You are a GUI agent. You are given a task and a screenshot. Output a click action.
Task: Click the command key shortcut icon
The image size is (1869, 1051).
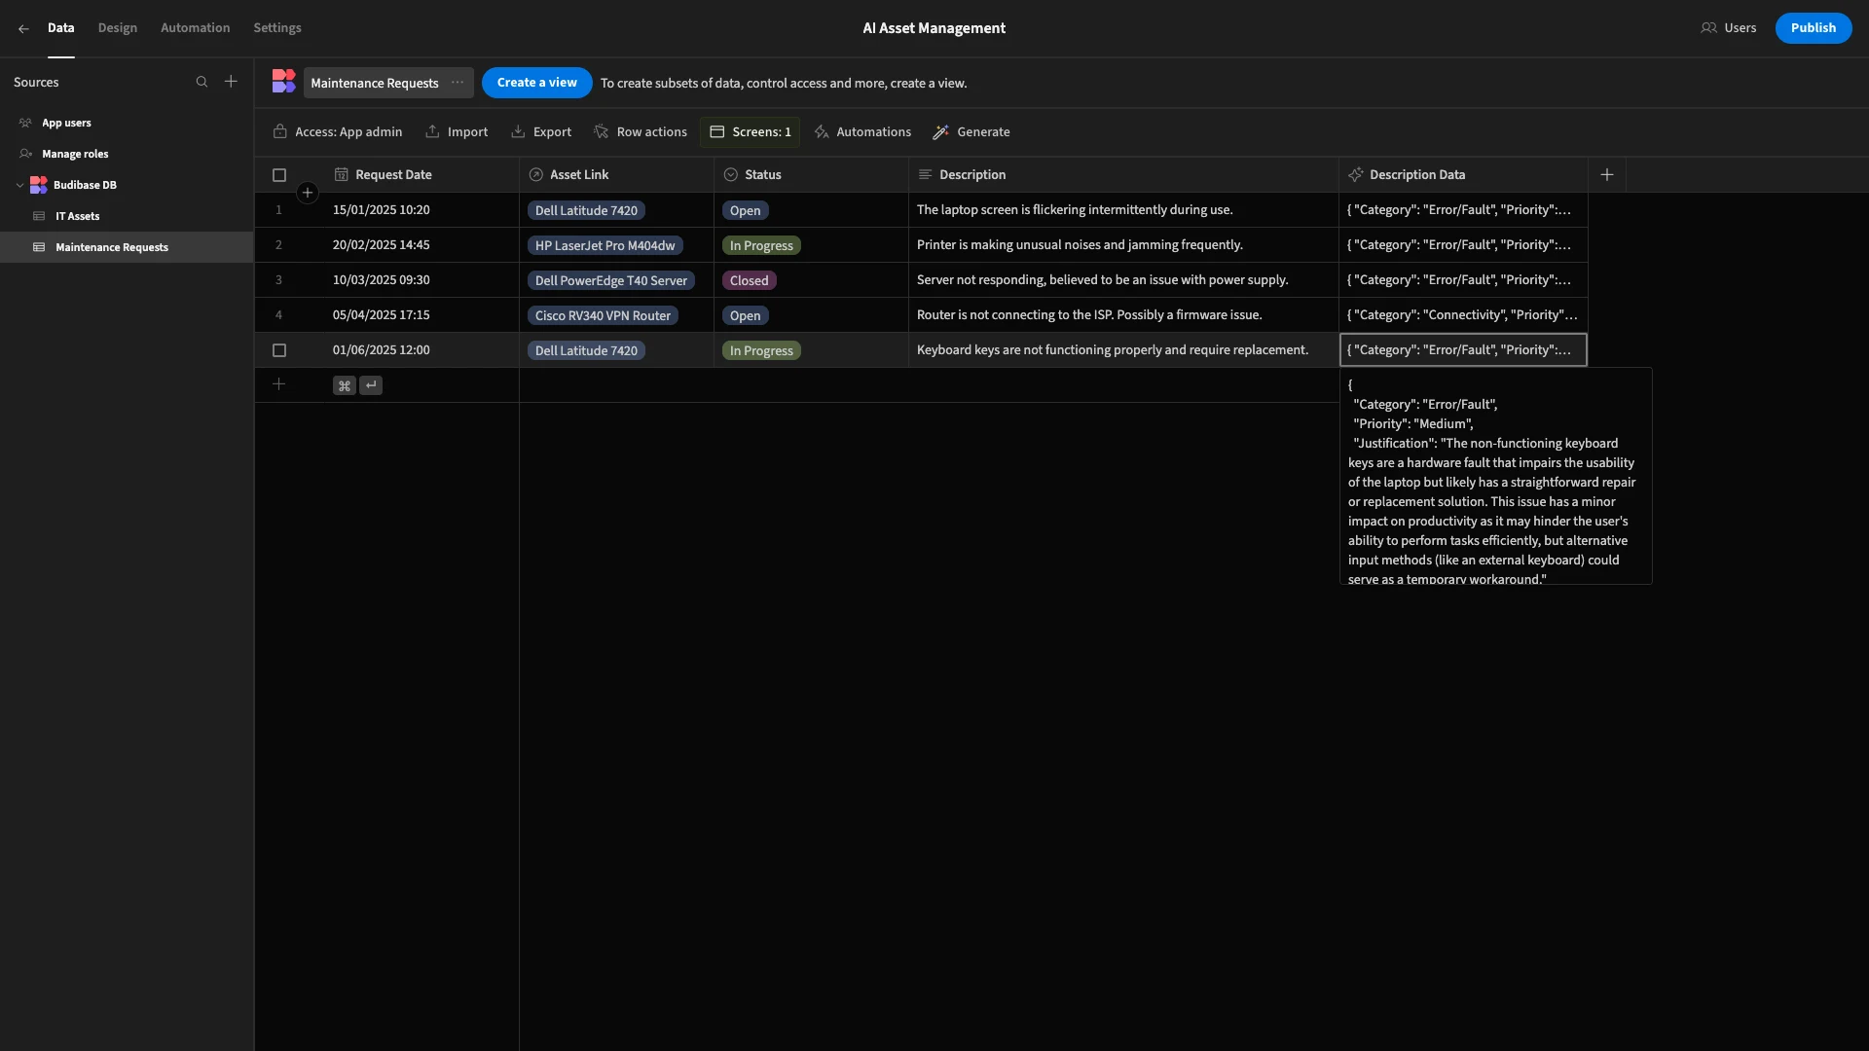point(344,385)
